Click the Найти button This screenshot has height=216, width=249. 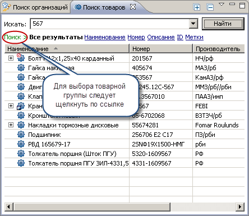[x=223, y=24]
